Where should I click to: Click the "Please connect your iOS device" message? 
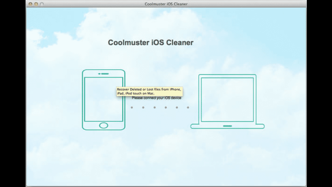pyautogui.click(x=156, y=98)
